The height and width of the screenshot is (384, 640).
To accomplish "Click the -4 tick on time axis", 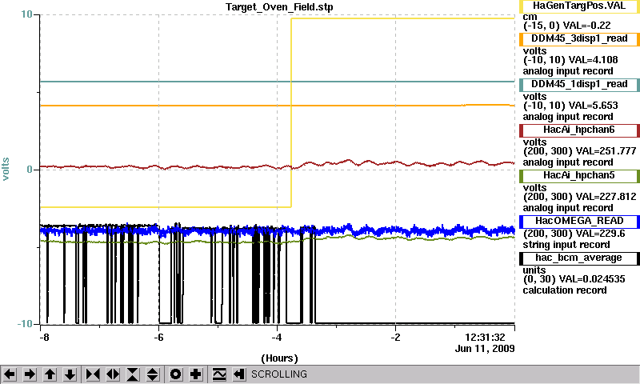I will click(x=277, y=338).
